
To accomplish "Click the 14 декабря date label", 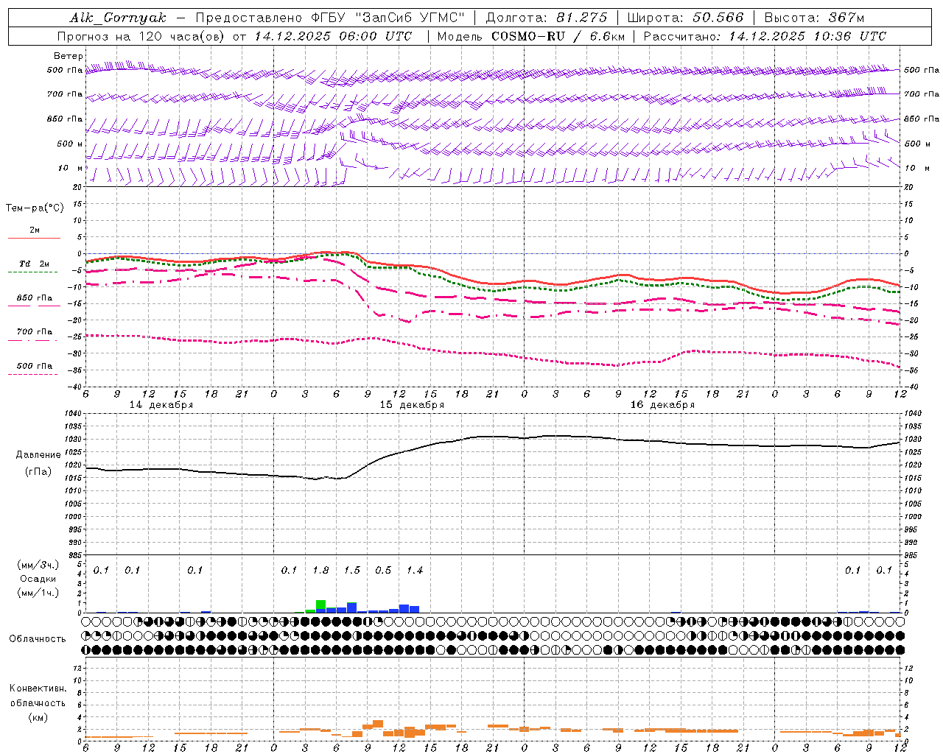I will pyautogui.click(x=161, y=405).
